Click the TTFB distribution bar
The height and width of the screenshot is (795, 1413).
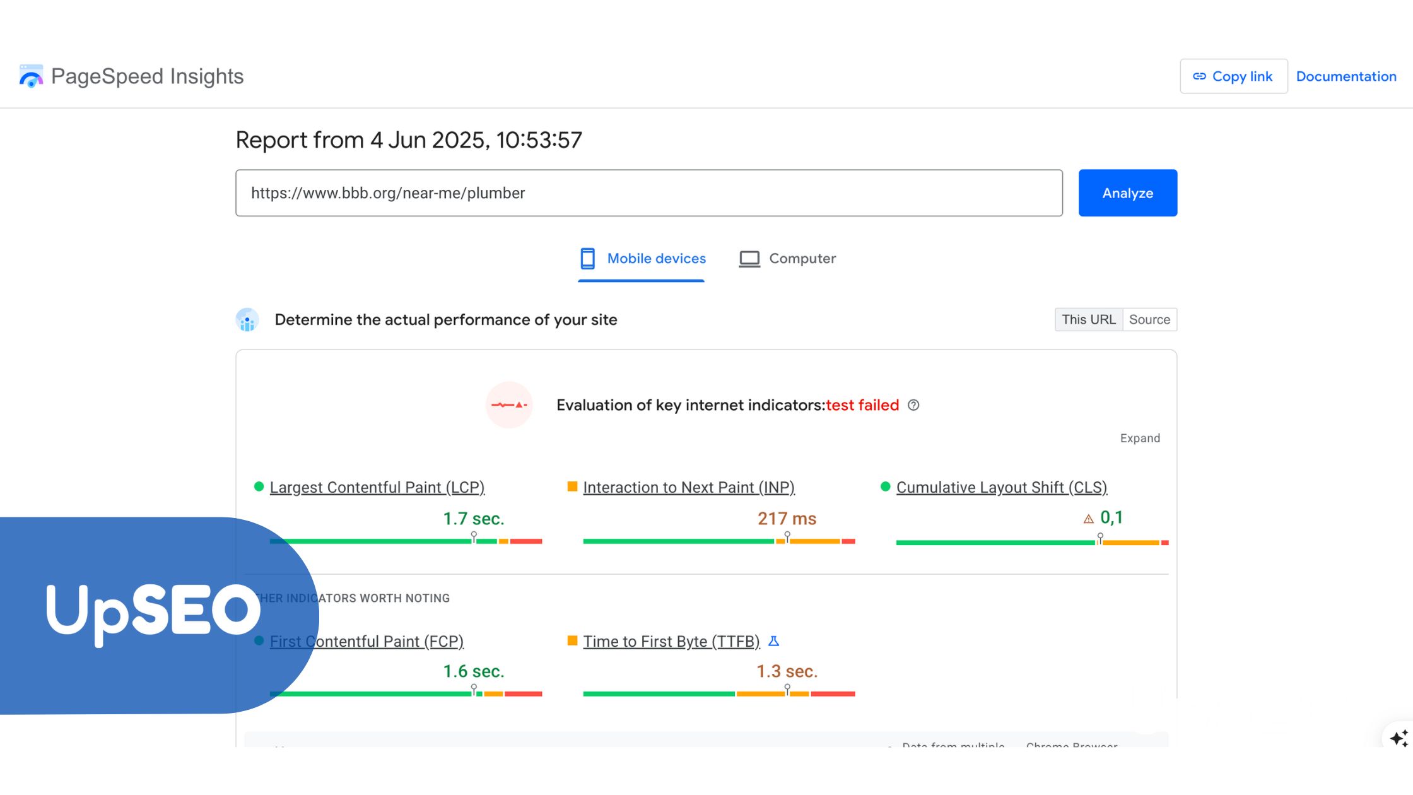tap(719, 694)
